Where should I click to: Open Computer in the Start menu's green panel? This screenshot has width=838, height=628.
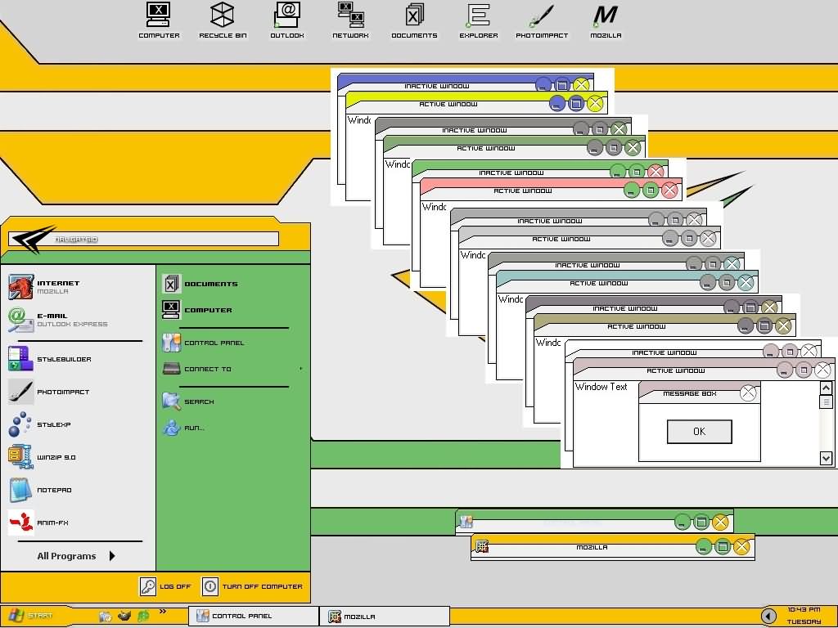[197, 310]
